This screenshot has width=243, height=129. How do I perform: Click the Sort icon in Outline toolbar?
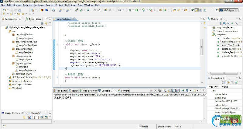click(x=220, y=23)
